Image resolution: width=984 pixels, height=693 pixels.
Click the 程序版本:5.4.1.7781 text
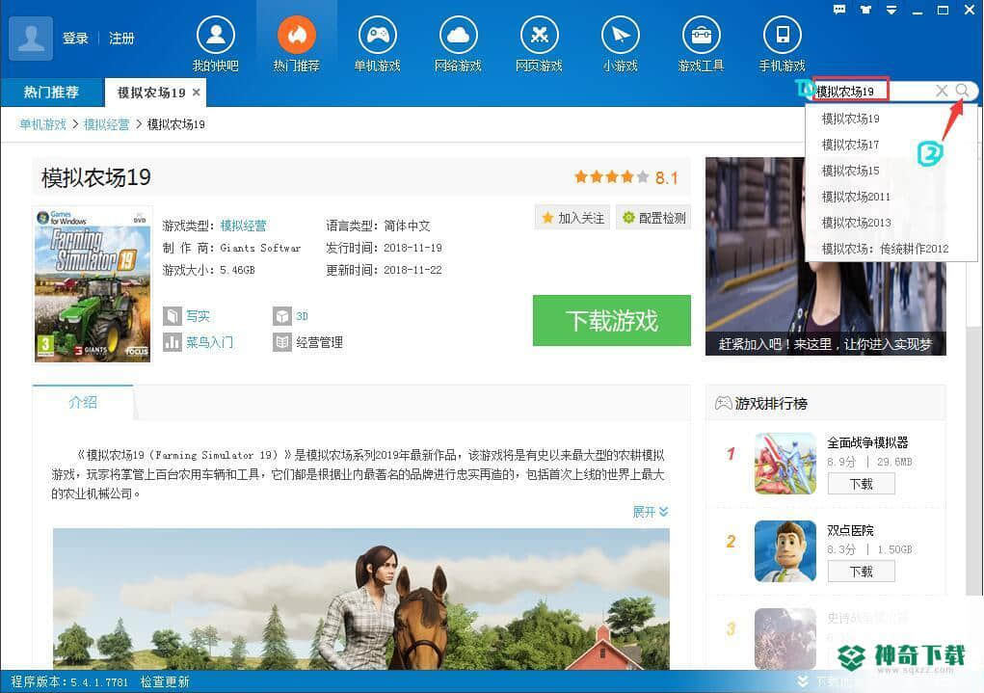[x=69, y=681]
